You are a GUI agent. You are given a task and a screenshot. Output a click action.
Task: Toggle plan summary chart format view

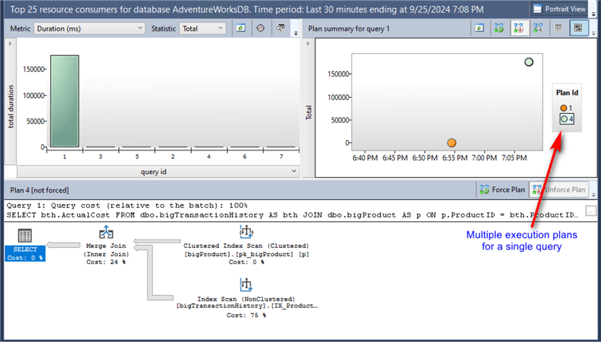click(x=579, y=28)
